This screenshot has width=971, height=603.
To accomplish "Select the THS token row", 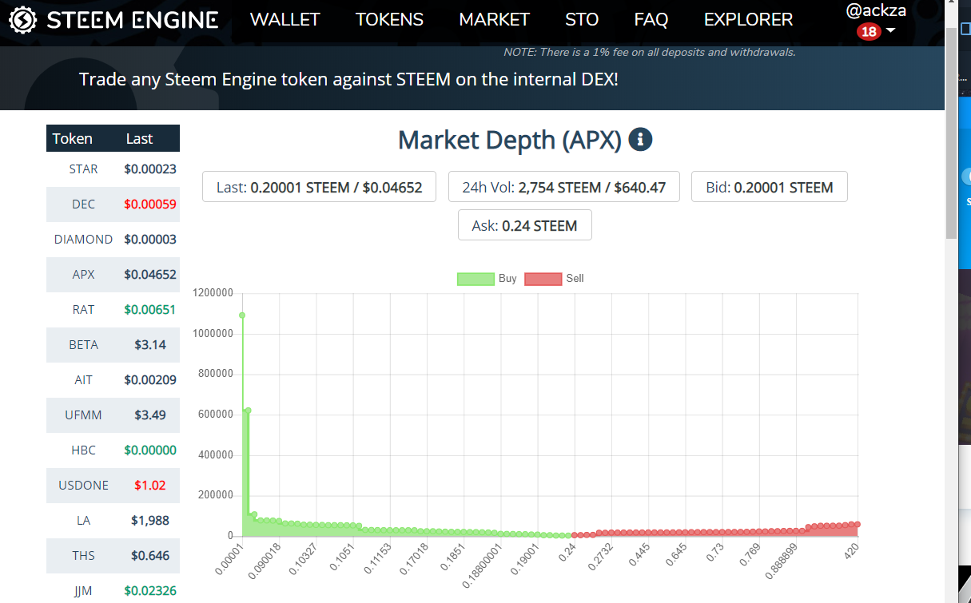I will (113, 556).
